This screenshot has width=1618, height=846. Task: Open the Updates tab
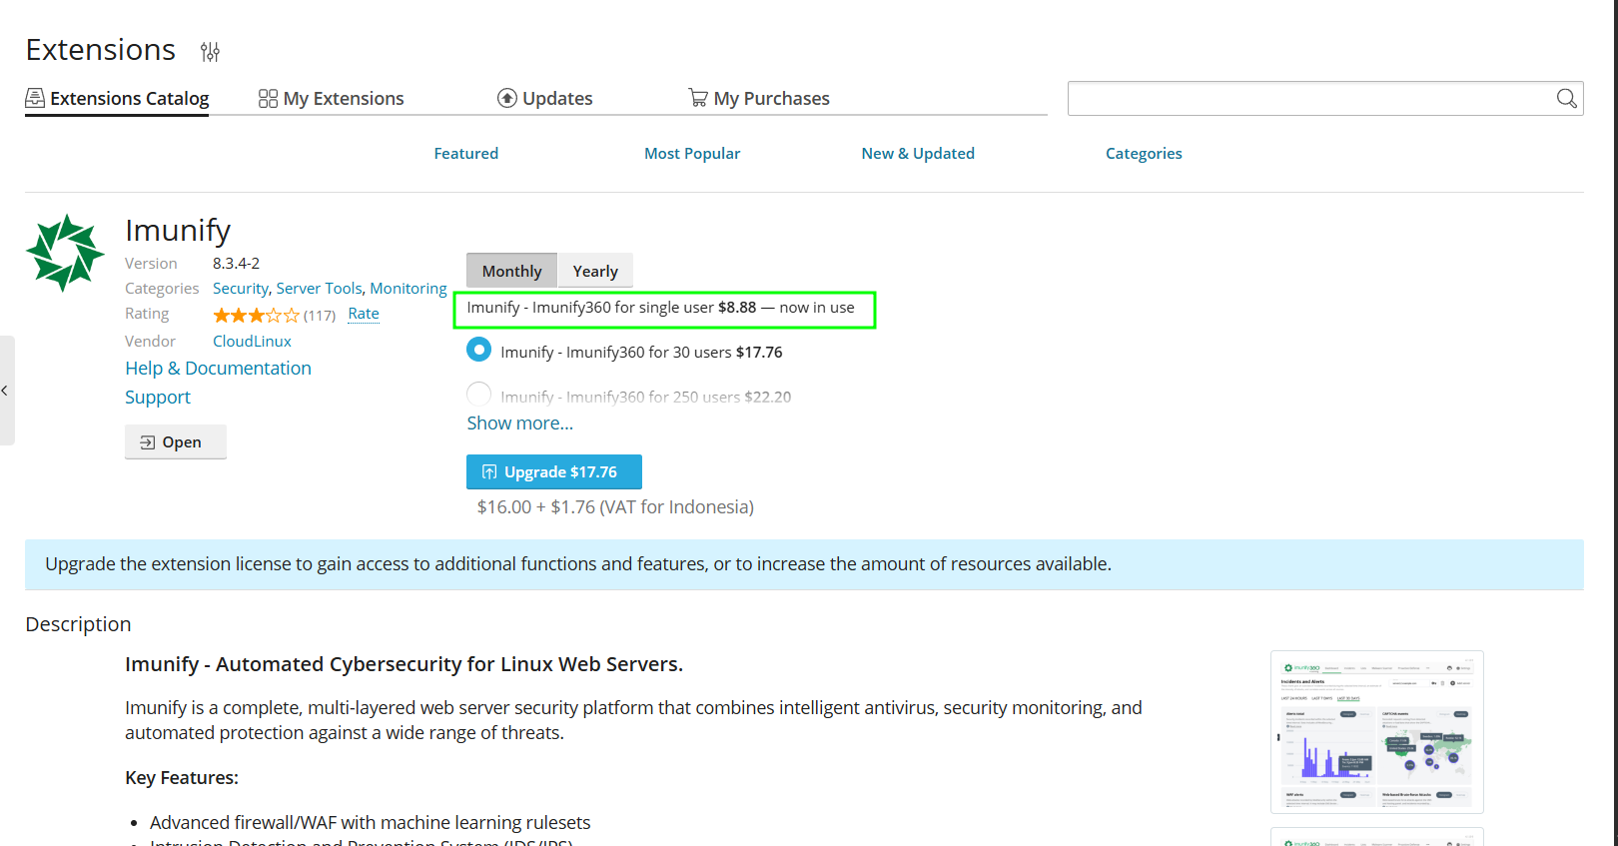pyautogui.click(x=545, y=98)
